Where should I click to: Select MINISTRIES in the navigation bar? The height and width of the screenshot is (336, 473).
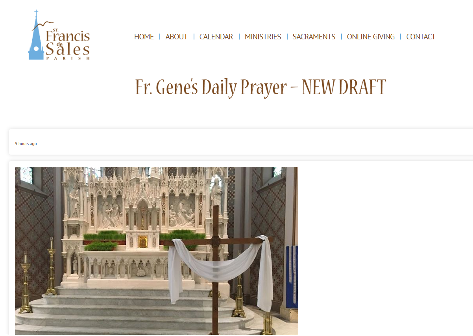click(x=263, y=37)
